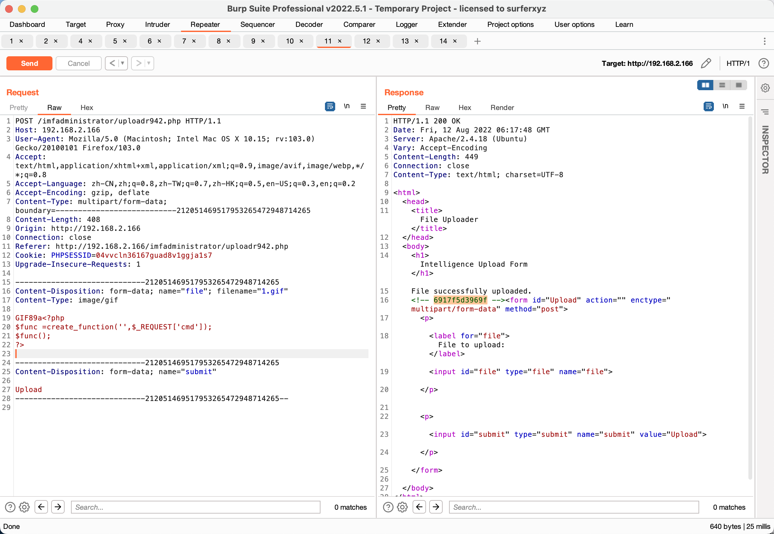
Task: Open the Request panel hamburger menu
Action: pos(363,106)
